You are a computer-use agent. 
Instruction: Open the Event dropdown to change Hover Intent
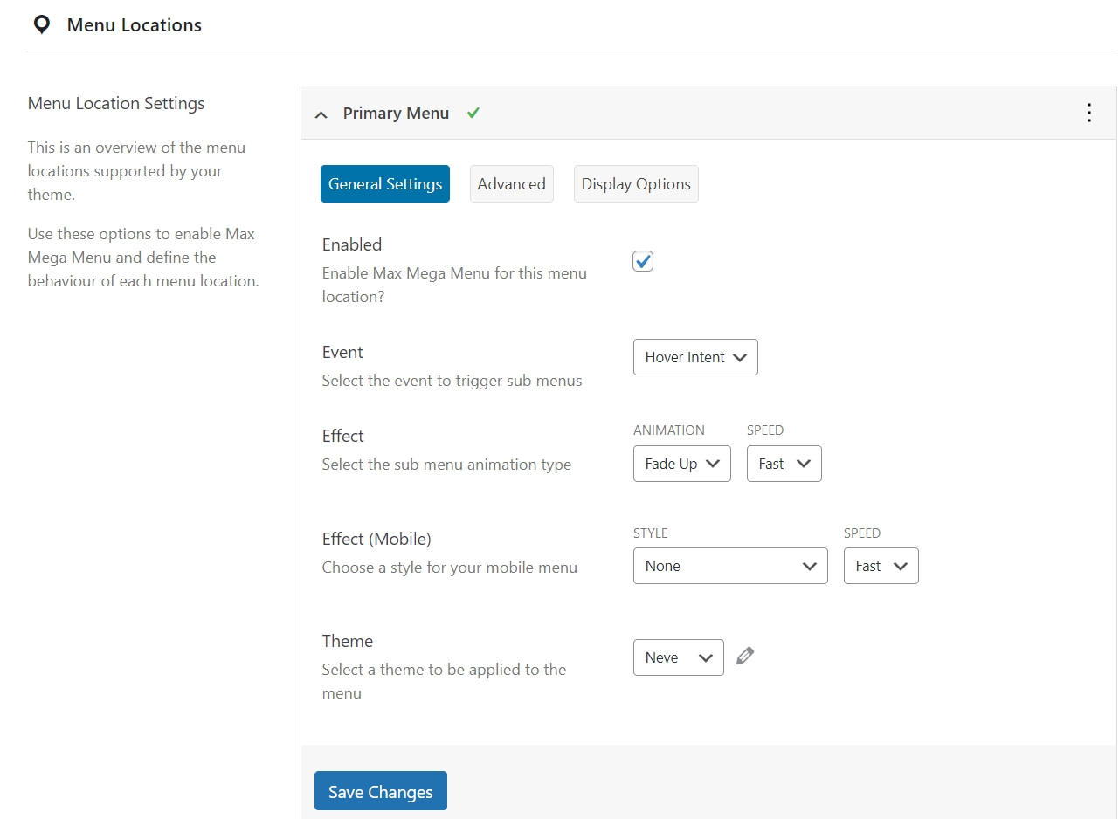click(x=695, y=357)
